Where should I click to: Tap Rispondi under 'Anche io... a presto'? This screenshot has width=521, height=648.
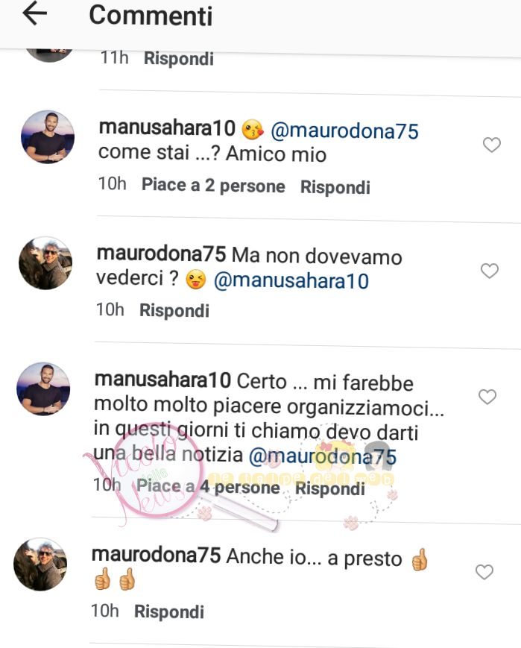point(169,611)
